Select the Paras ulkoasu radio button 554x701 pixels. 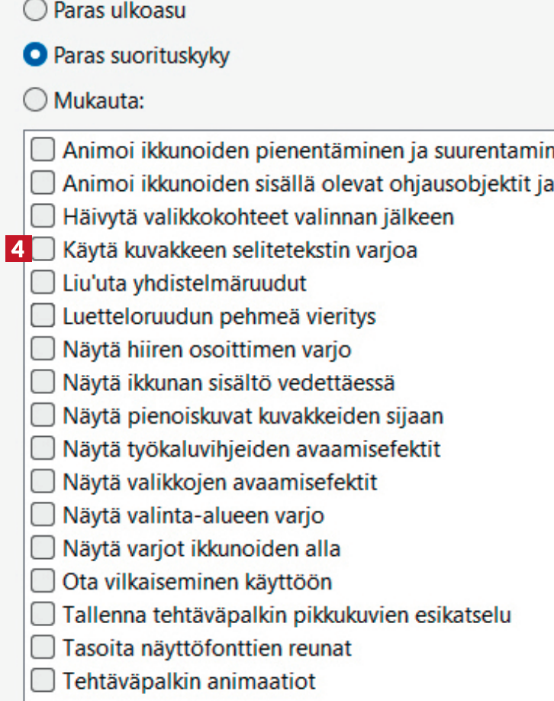coord(34,11)
